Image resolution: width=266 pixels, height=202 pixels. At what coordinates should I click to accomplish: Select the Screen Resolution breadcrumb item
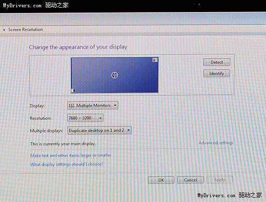click(x=26, y=29)
